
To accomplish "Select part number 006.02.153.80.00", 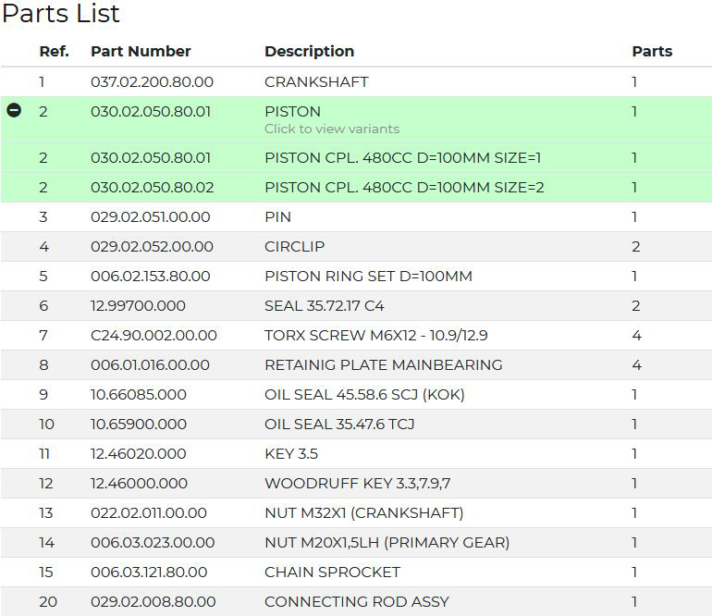I will [x=151, y=276].
